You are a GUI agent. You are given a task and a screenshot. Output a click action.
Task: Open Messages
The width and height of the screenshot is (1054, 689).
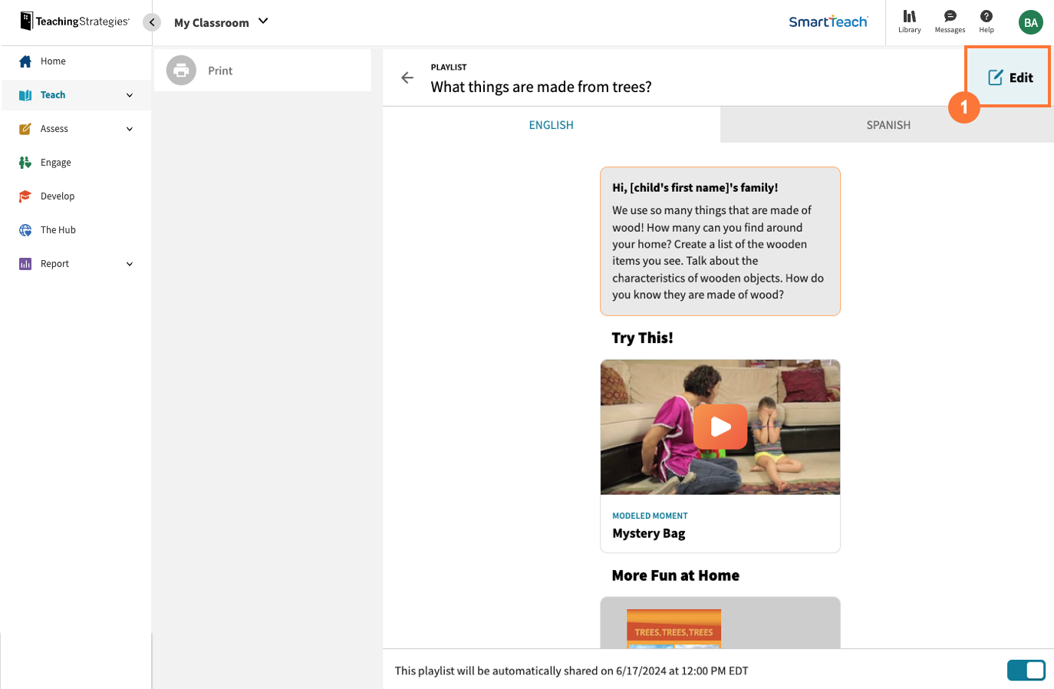pos(950,21)
